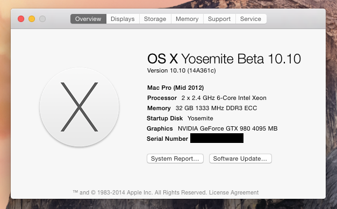Image resolution: width=337 pixels, height=209 pixels.
Task: Click the Software Update... button
Action: click(x=240, y=158)
